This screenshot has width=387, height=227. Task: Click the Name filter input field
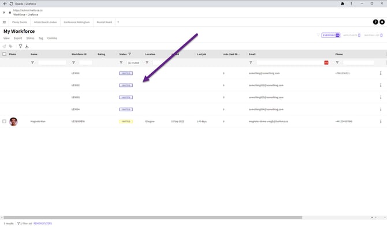pyautogui.click(x=53, y=63)
